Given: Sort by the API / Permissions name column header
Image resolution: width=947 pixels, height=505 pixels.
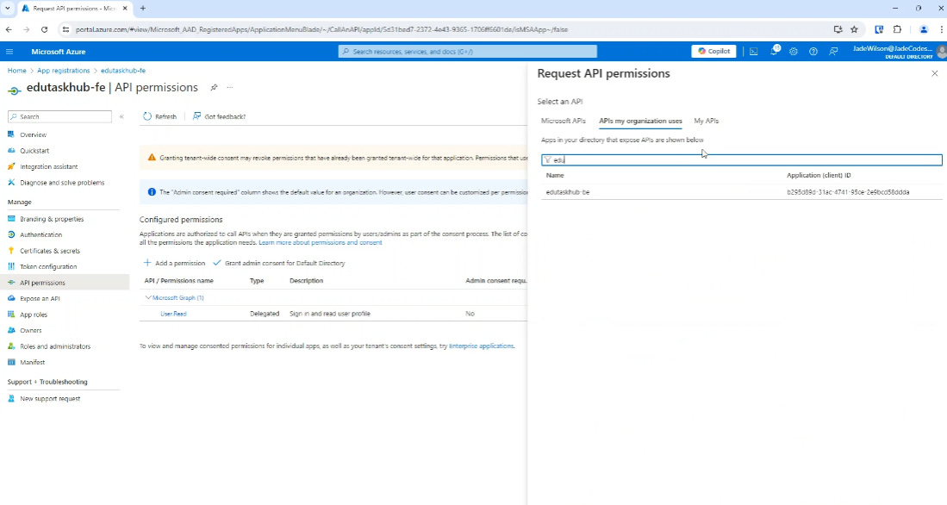Looking at the screenshot, I should pos(178,281).
